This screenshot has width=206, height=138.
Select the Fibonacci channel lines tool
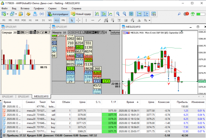[x=132, y=20]
